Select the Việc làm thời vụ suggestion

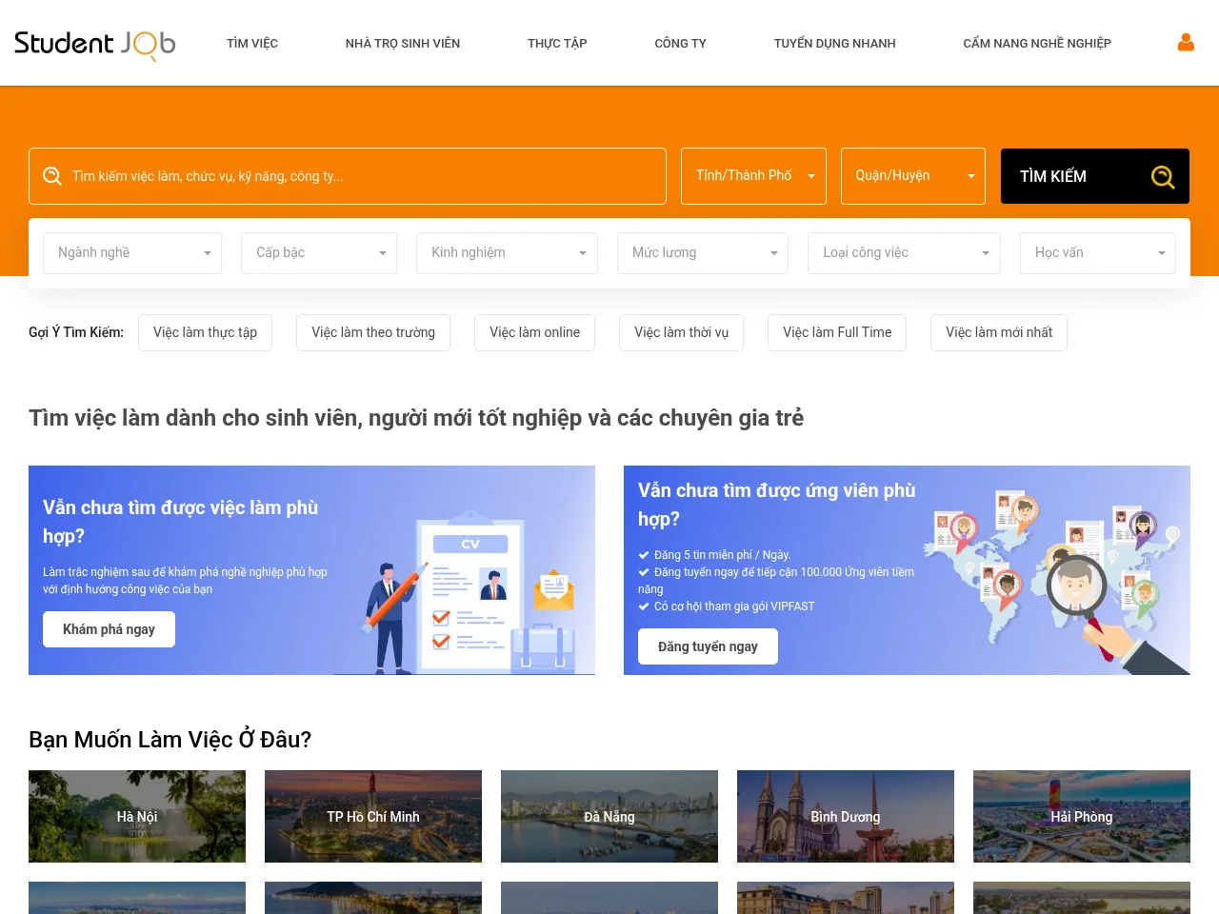coord(681,332)
